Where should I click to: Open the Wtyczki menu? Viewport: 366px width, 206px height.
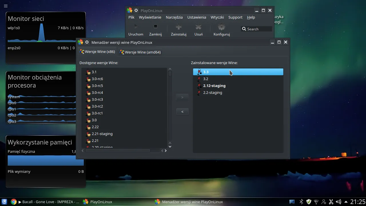(x=217, y=17)
